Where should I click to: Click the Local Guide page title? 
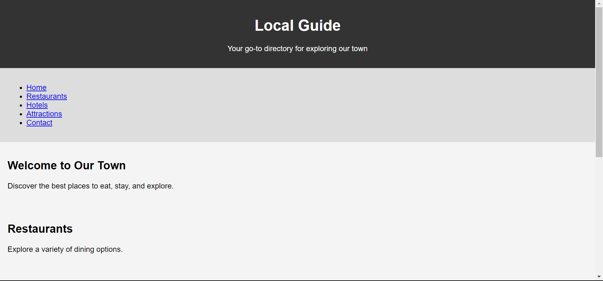point(297,25)
